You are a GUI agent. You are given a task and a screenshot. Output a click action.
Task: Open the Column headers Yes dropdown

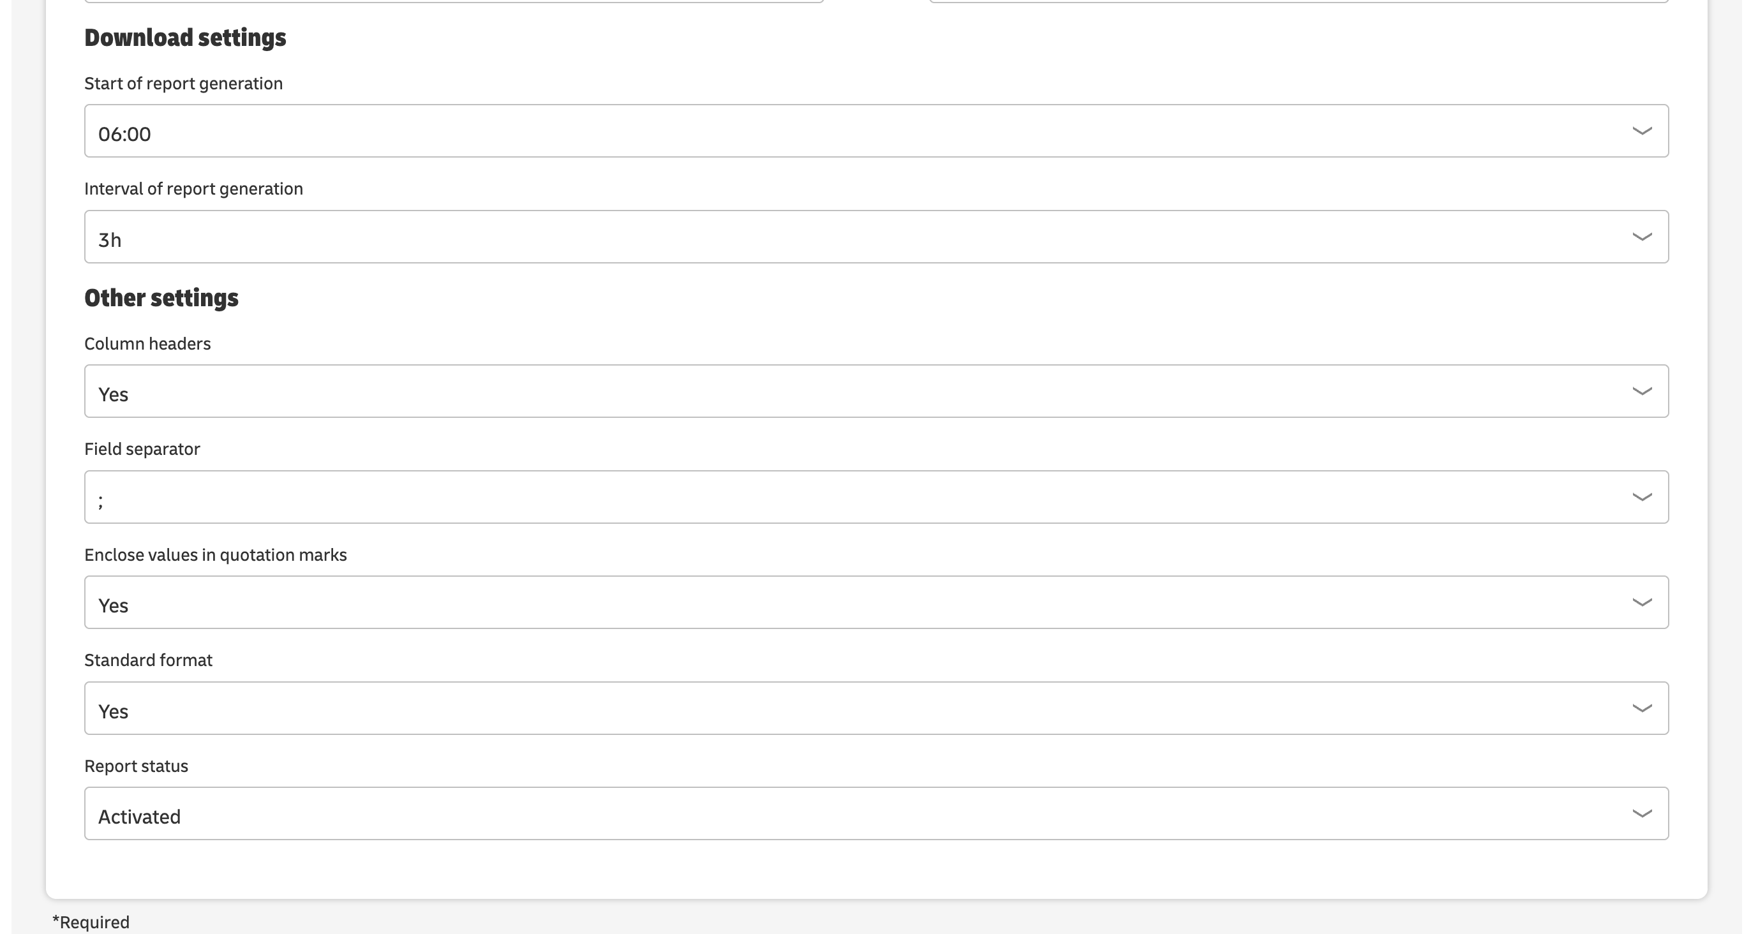coord(876,391)
